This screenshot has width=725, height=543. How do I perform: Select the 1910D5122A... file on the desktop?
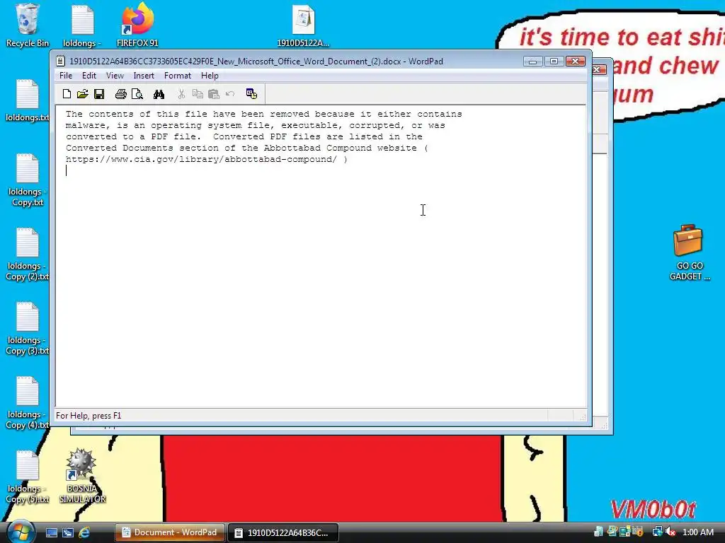click(x=303, y=25)
